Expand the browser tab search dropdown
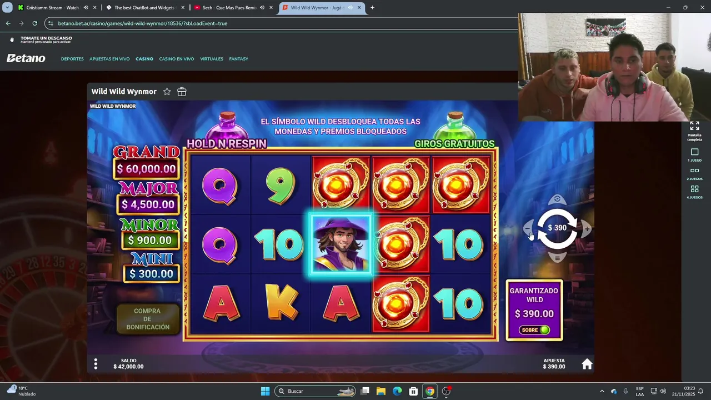Image resolution: width=711 pixels, height=400 pixels. click(x=8, y=8)
